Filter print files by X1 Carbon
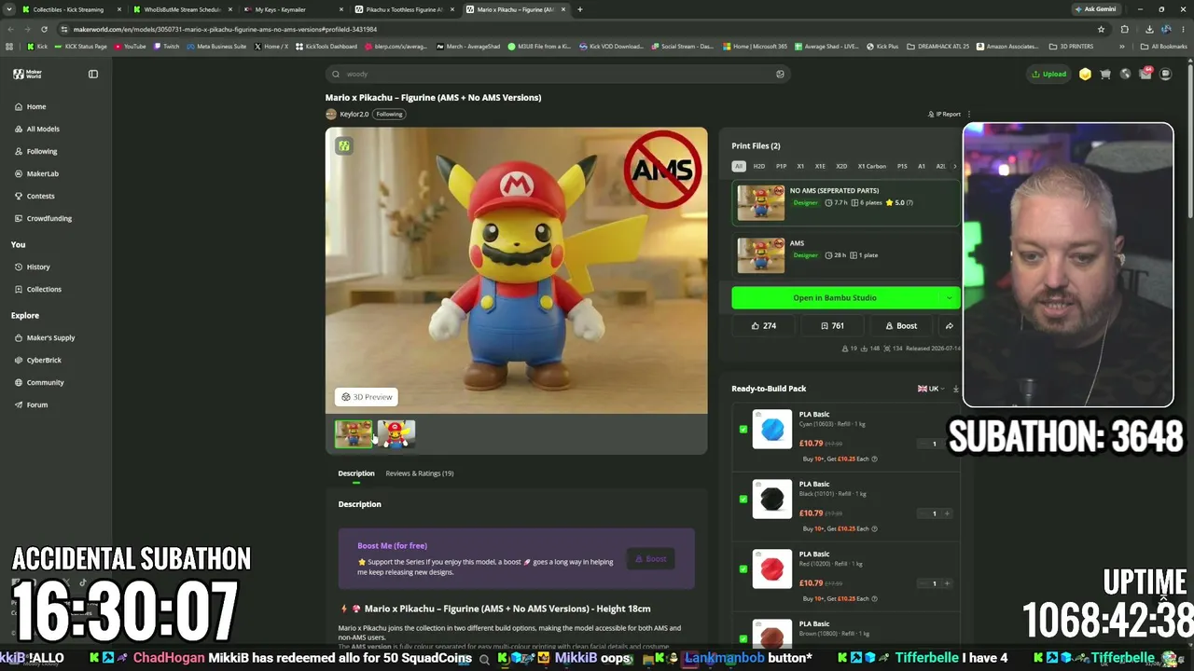 click(x=872, y=167)
